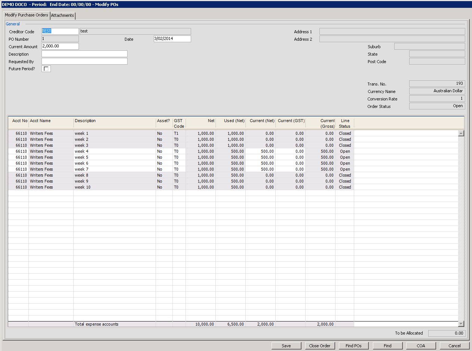Click the Acct Name column header
The image size is (472, 351).
click(51, 124)
